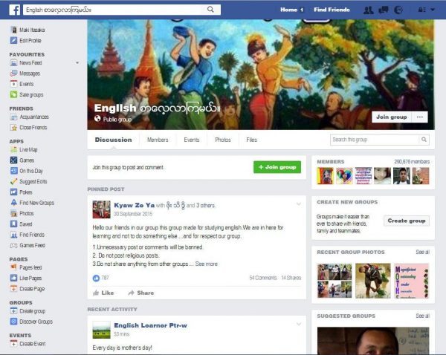Open Discover Groups in sidebar
Viewport: 446px width, 355px height.
31,322
